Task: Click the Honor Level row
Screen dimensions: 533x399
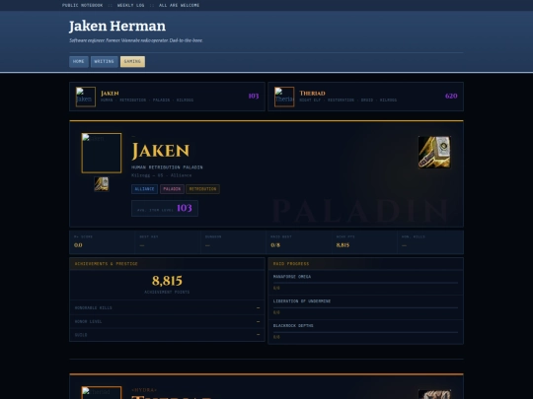Action: (x=167, y=321)
